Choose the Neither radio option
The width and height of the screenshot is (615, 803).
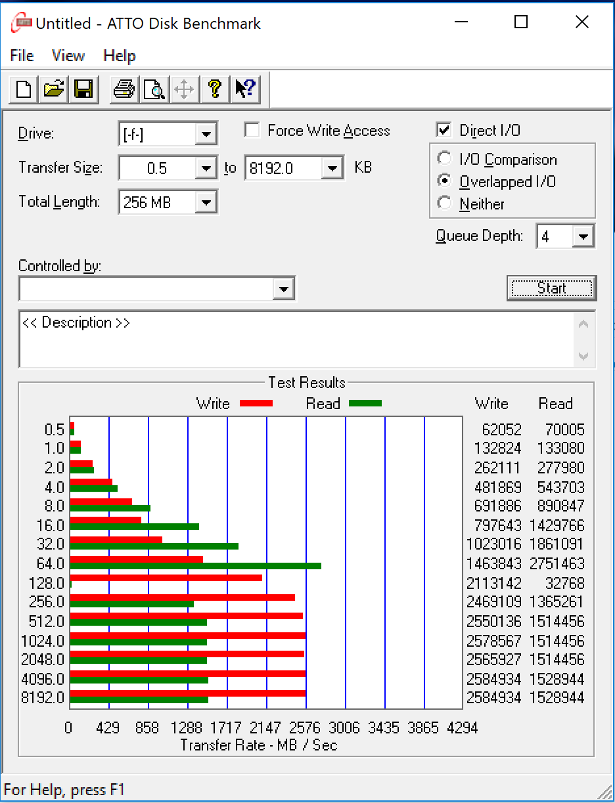coord(445,204)
